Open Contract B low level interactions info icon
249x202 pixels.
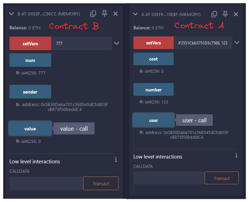[x=116, y=159]
